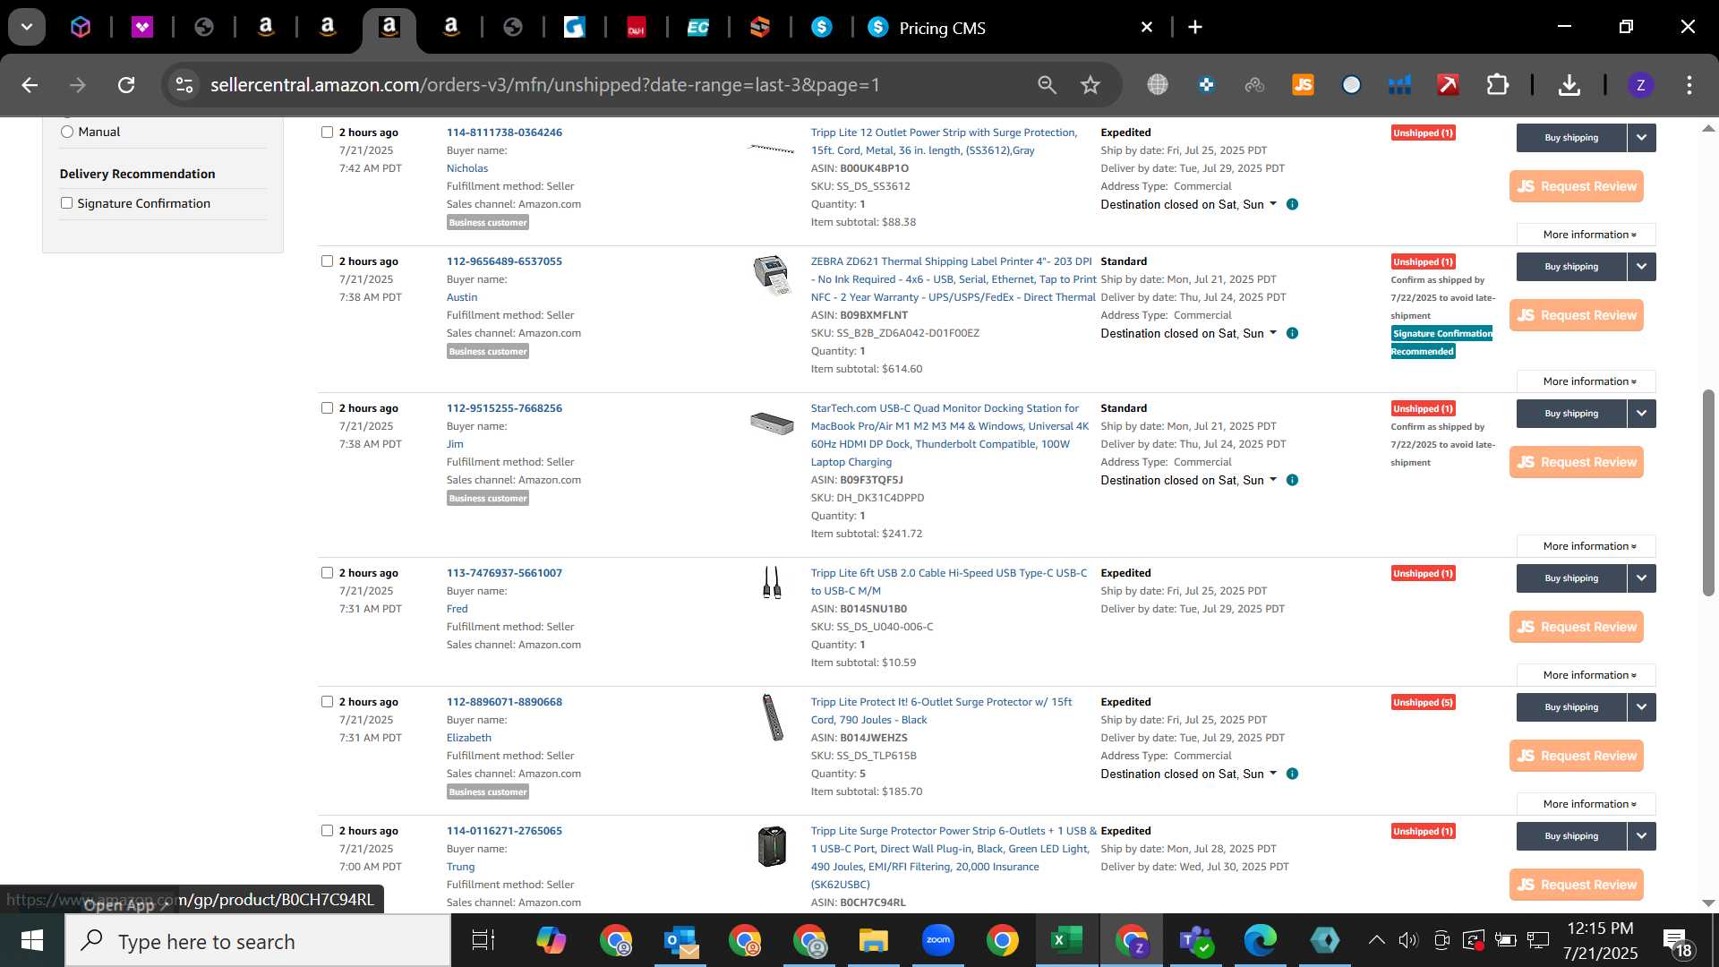Screen dimensions: 1719x967
Task: Tick checkbox for order 114-8111738-0364246
Action: 327,133
